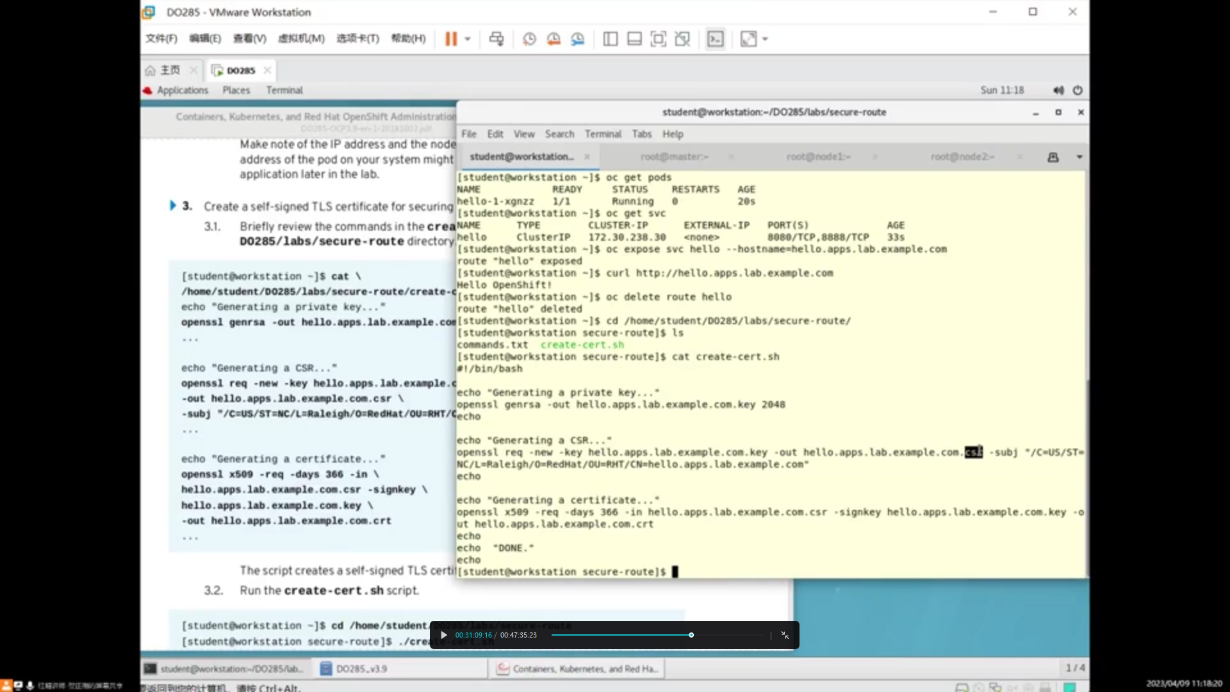
Task: Click the take snapshot clock icon
Action: click(529, 39)
